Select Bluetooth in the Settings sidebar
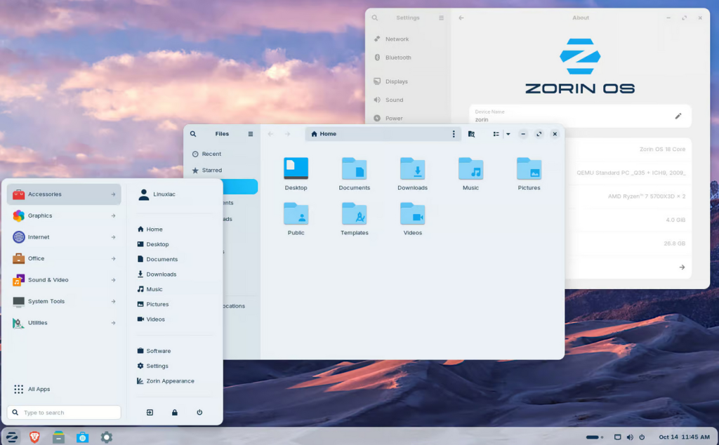 click(398, 58)
